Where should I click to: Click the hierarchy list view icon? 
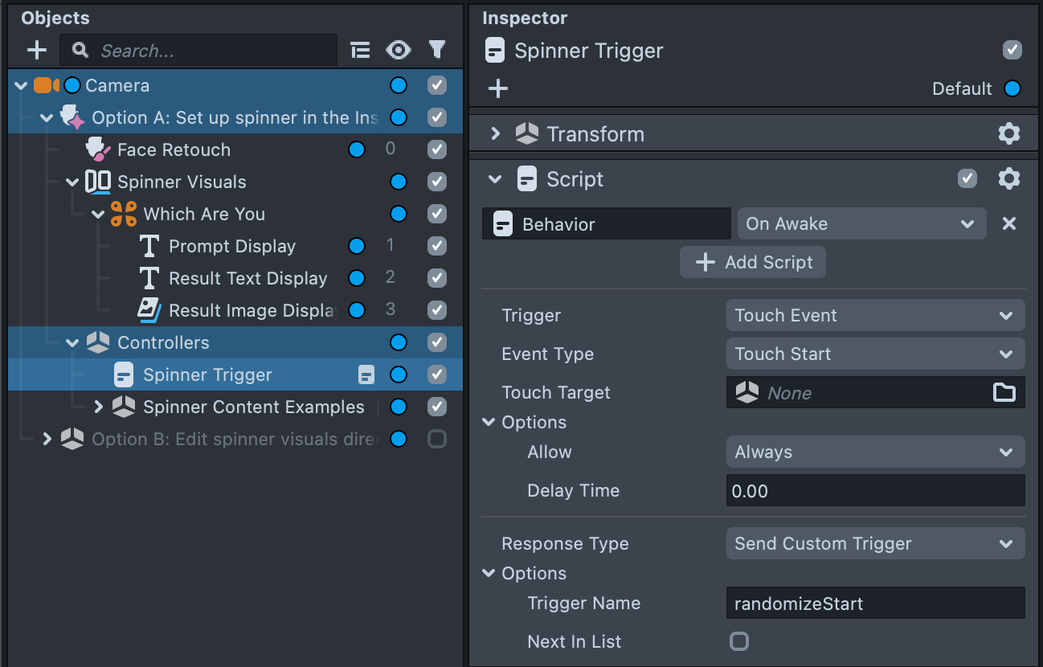[x=361, y=51]
